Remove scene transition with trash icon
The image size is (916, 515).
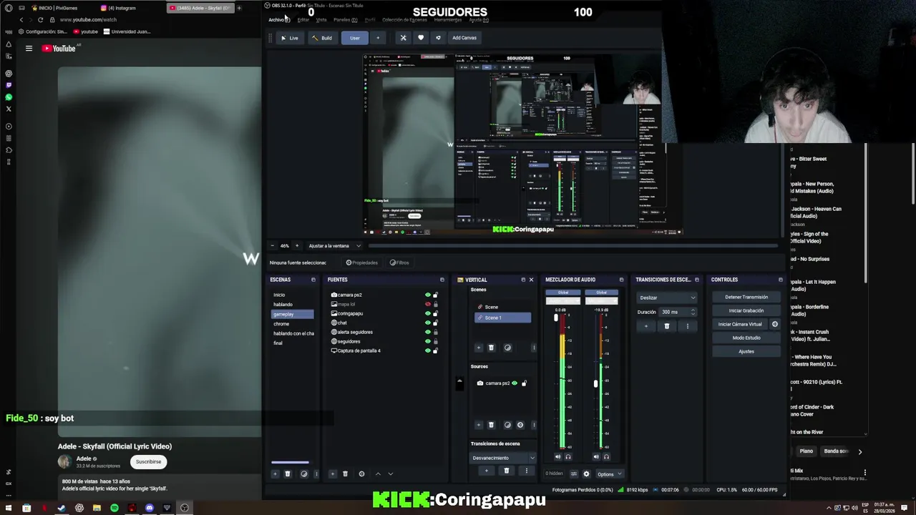(667, 326)
